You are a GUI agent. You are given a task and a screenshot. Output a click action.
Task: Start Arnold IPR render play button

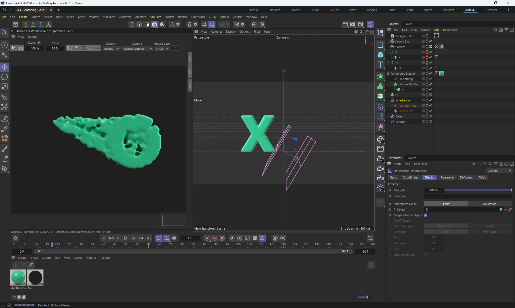(x=13, y=48)
